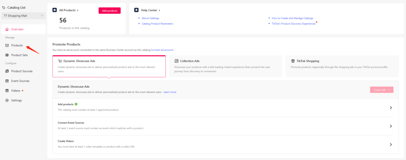Click the Connect ad account link
406x160 pixels.
(162, 50)
